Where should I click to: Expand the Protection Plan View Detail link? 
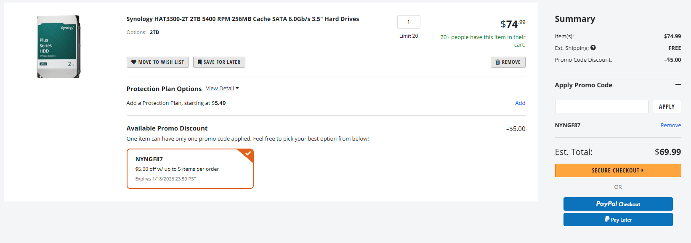pyautogui.click(x=220, y=89)
